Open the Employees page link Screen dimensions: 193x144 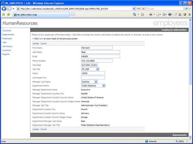pyautogui.click(x=7, y=38)
